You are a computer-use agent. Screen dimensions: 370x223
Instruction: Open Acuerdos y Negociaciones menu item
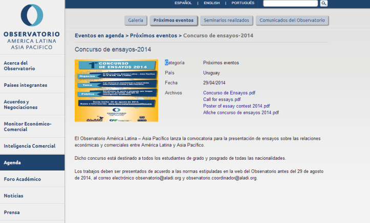pyautogui.click(x=32, y=105)
